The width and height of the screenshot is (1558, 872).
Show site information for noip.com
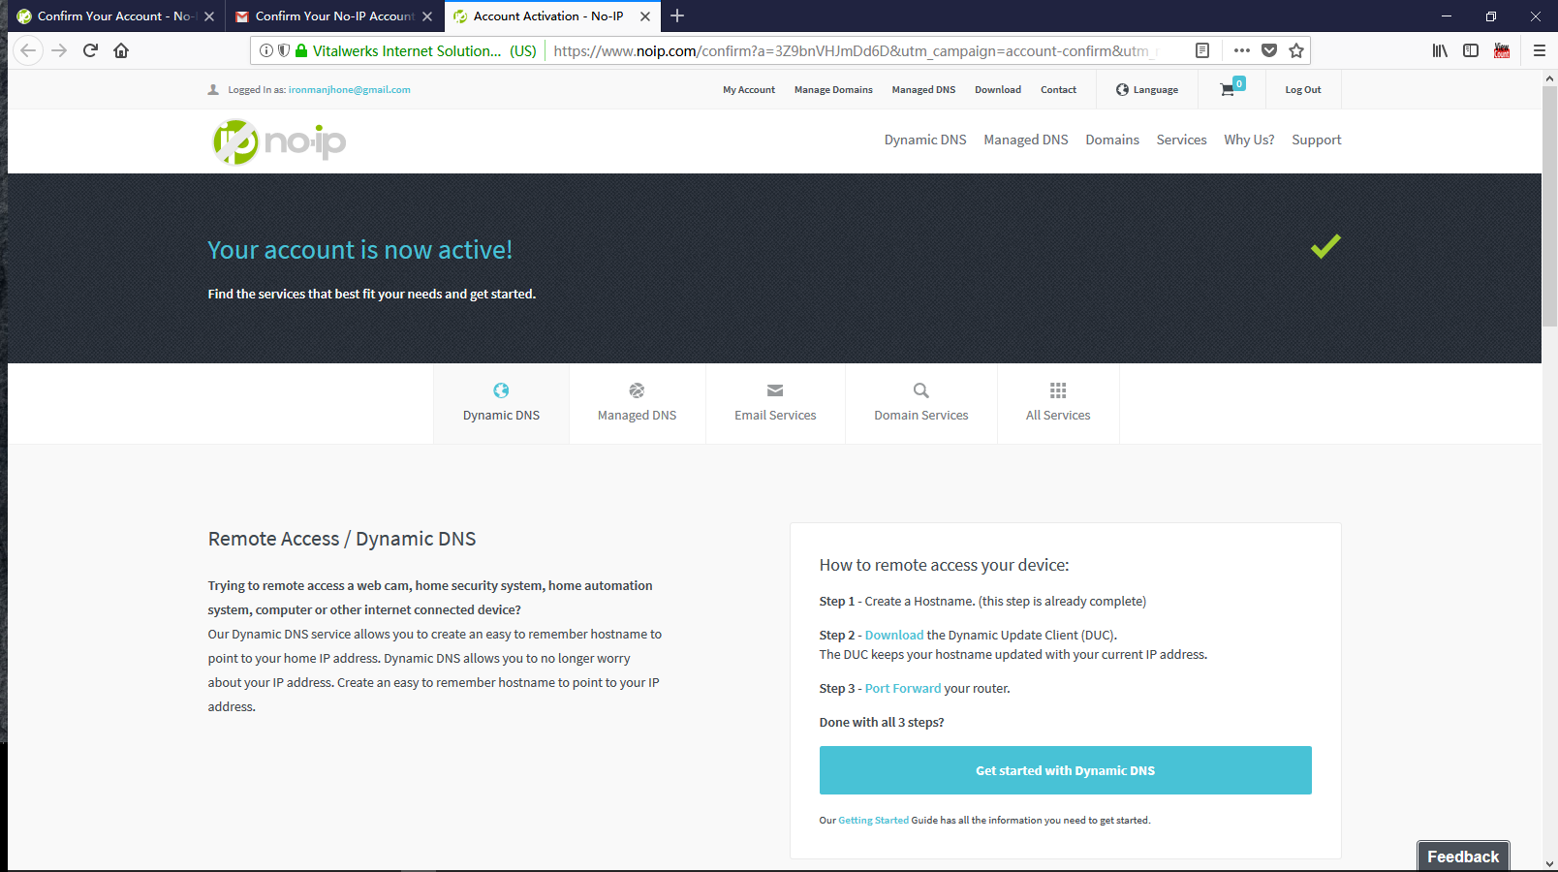(266, 50)
